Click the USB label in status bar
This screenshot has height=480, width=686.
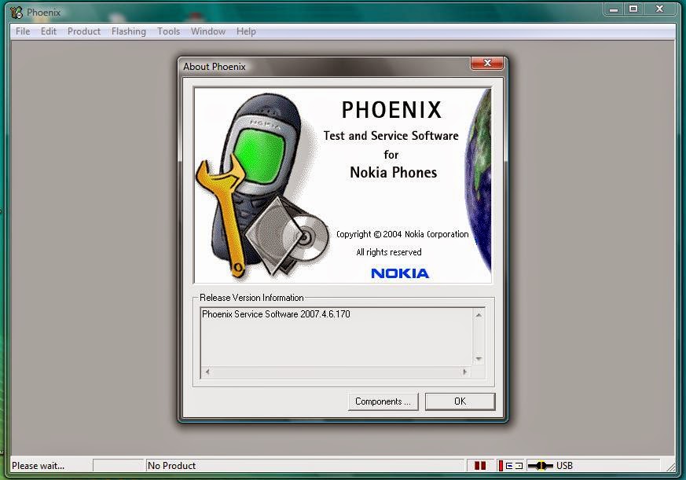tap(564, 466)
